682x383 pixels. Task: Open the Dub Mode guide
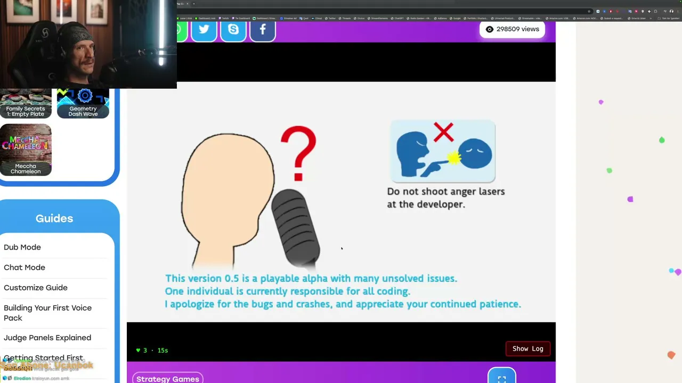pyautogui.click(x=22, y=247)
